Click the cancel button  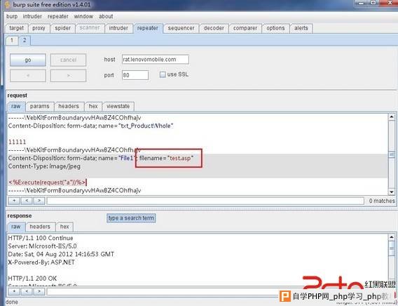[x=68, y=60]
